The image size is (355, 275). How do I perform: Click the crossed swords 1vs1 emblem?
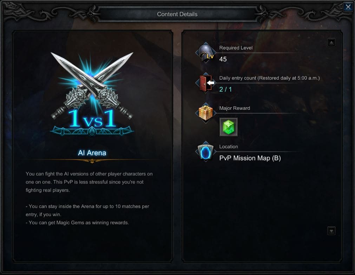(92, 94)
